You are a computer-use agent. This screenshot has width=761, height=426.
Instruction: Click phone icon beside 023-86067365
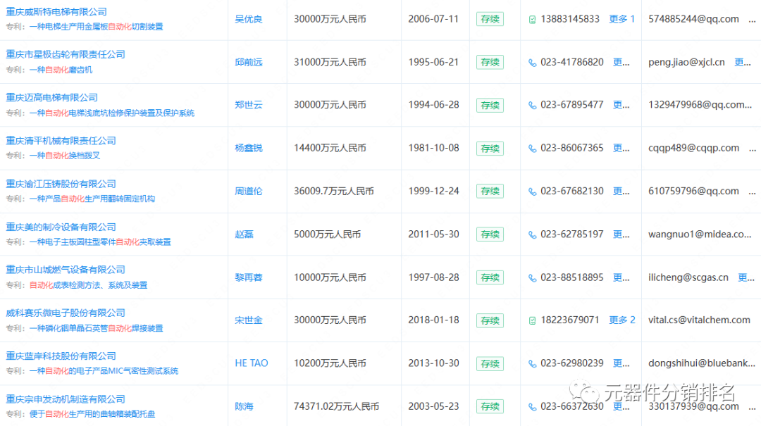533,149
